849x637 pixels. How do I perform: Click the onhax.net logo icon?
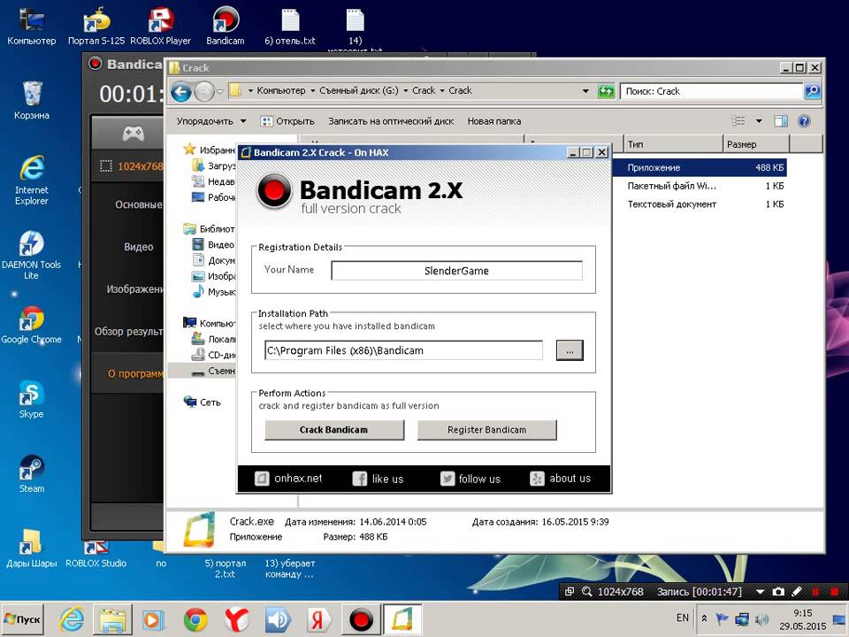click(262, 479)
